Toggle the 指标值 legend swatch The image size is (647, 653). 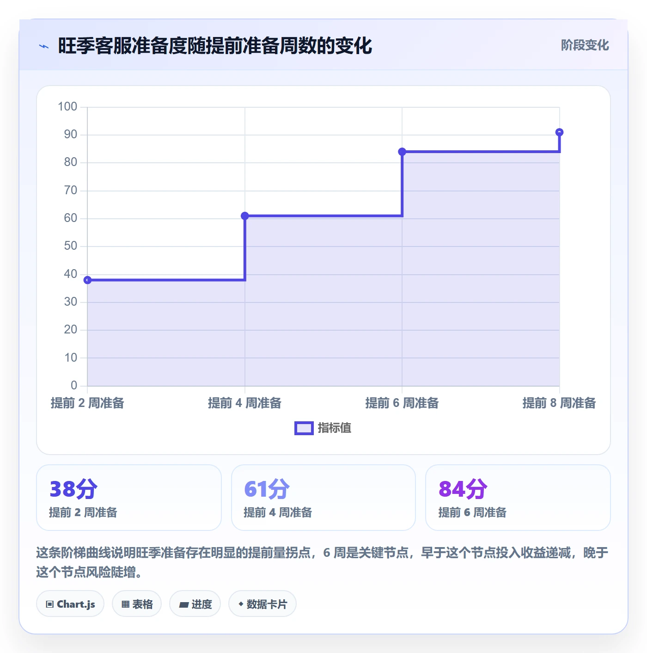(304, 428)
